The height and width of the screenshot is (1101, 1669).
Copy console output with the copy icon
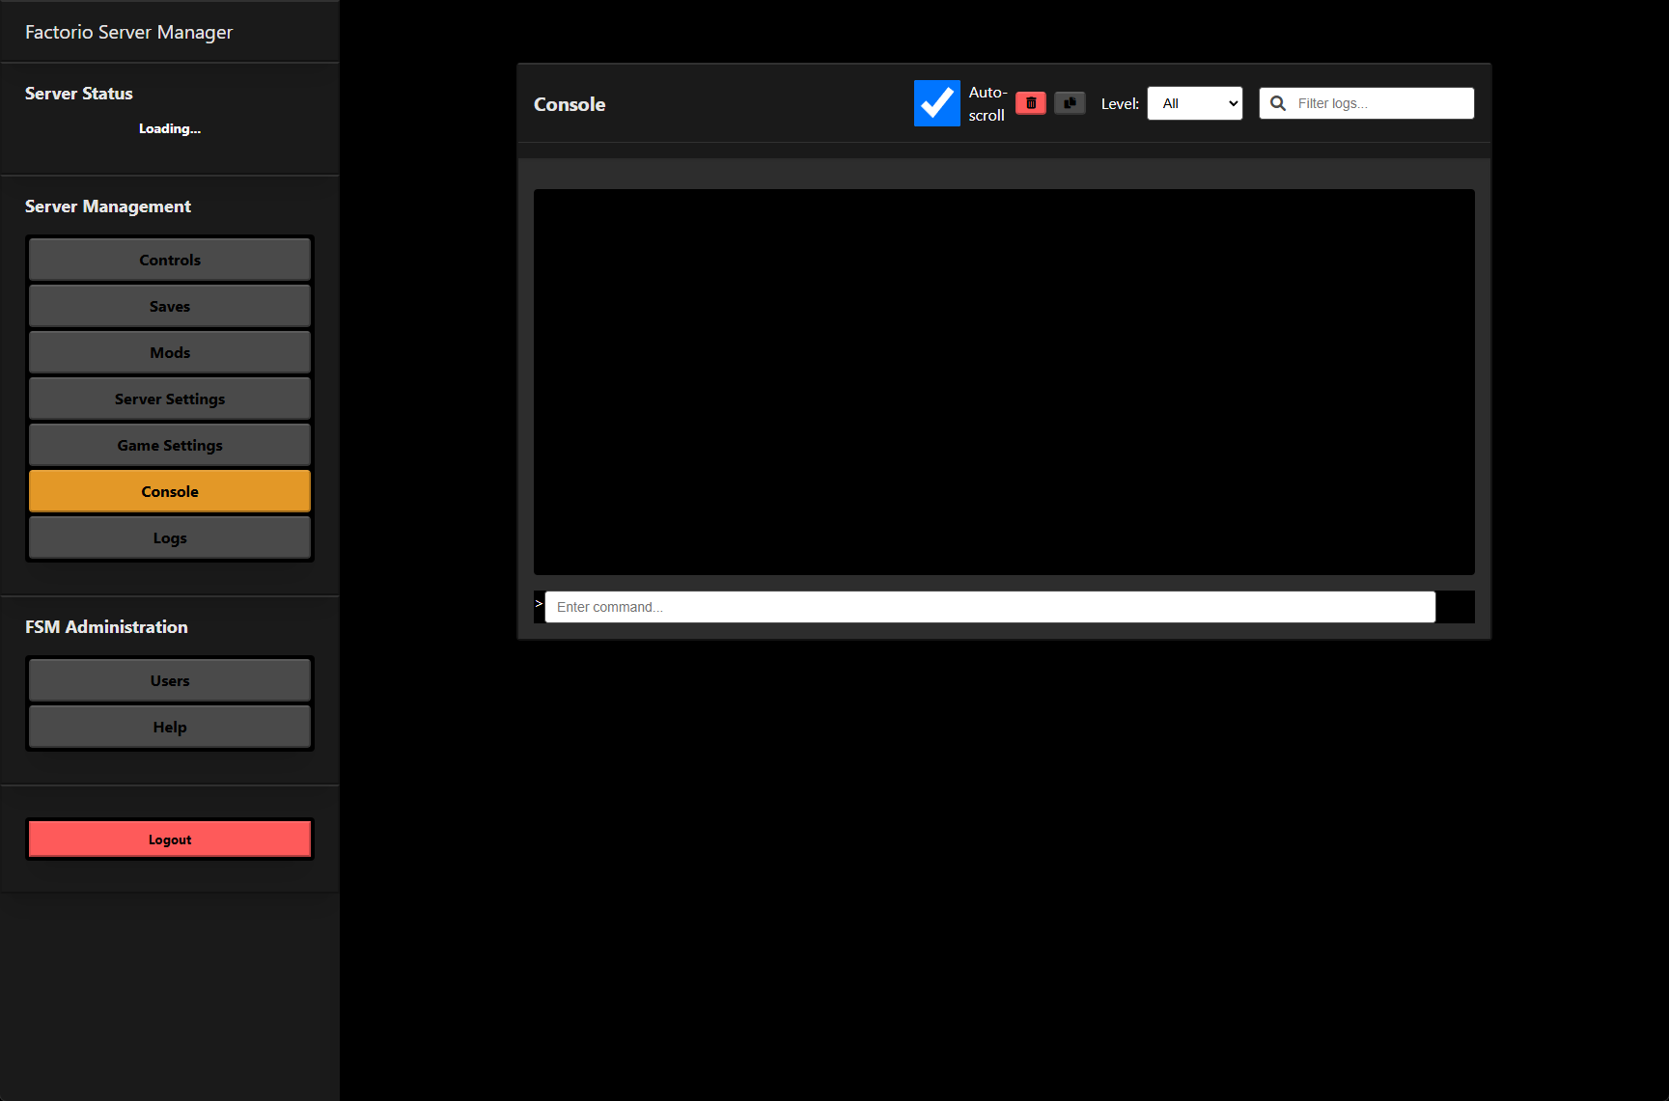pos(1070,103)
